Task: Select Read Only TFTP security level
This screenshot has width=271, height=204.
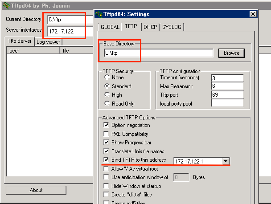Action: pyautogui.click(x=107, y=103)
